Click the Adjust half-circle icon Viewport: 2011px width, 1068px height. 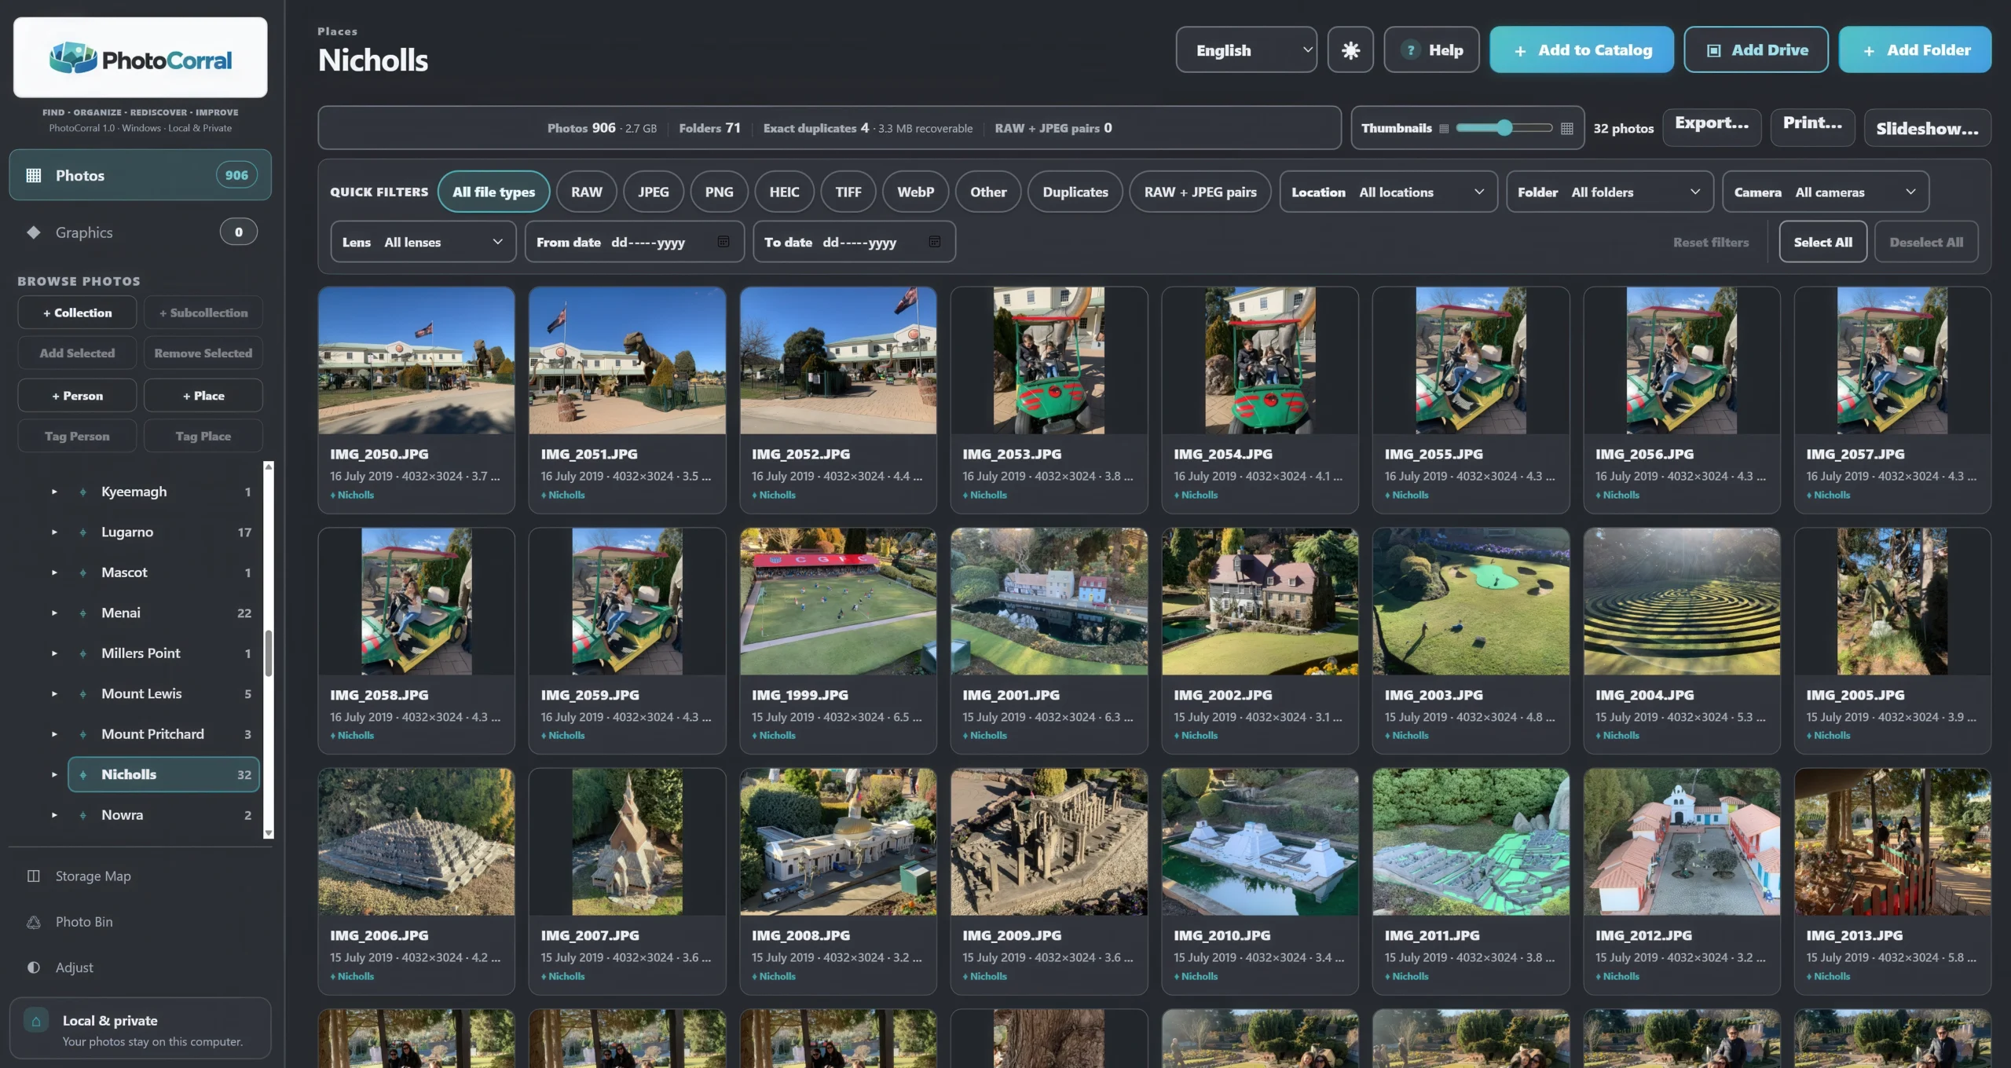click(34, 967)
